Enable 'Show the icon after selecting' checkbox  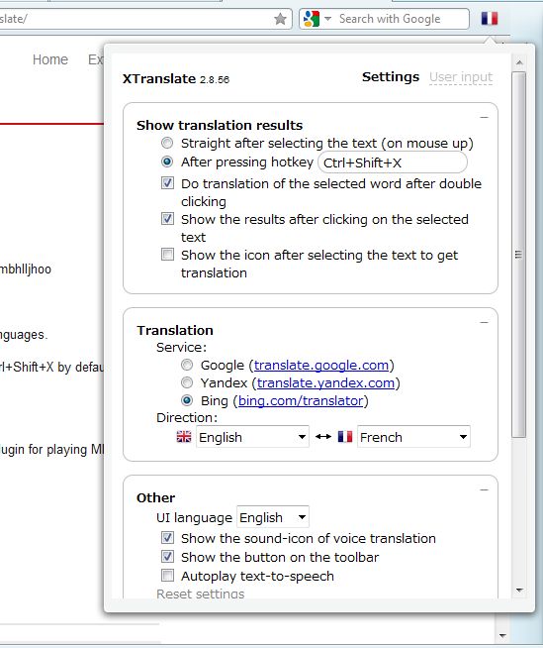click(167, 255)
